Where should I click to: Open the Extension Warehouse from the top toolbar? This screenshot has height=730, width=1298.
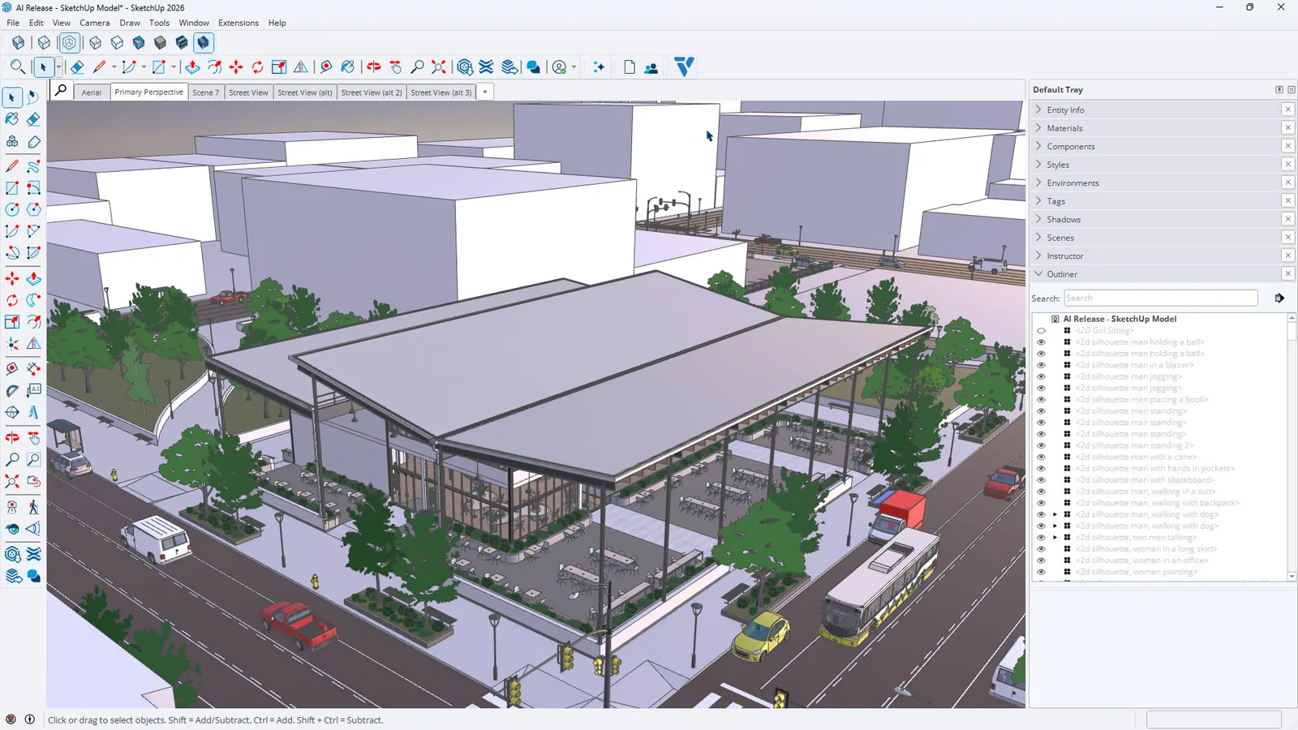pyautogui.click(x=487, y=67)
